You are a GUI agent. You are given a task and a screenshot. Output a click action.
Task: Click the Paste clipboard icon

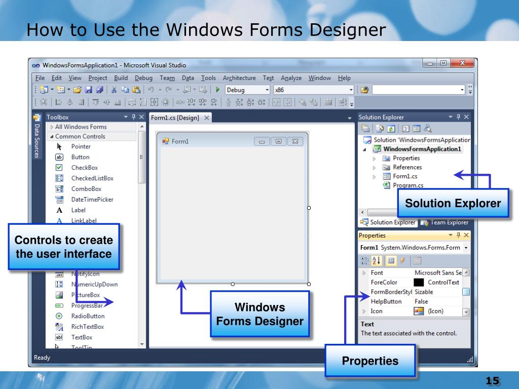[136, 90]
